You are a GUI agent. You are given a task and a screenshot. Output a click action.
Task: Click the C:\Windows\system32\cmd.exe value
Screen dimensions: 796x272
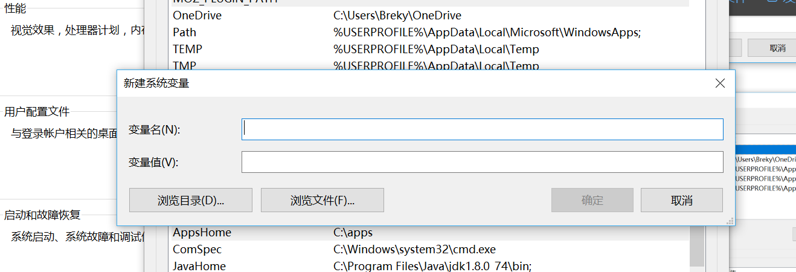click(x=414, y=249)
